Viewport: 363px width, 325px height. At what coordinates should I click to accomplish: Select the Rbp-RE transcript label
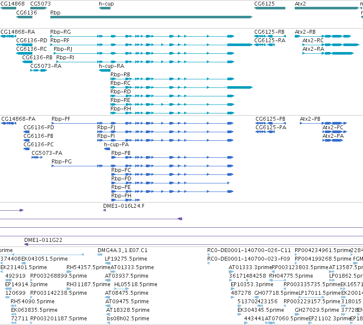point(120,100)
